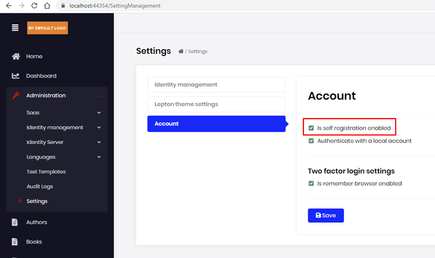This screenshot has height=258, width=435.
Task: Click the Home house icon in sidebar
Action: point(16,56)
